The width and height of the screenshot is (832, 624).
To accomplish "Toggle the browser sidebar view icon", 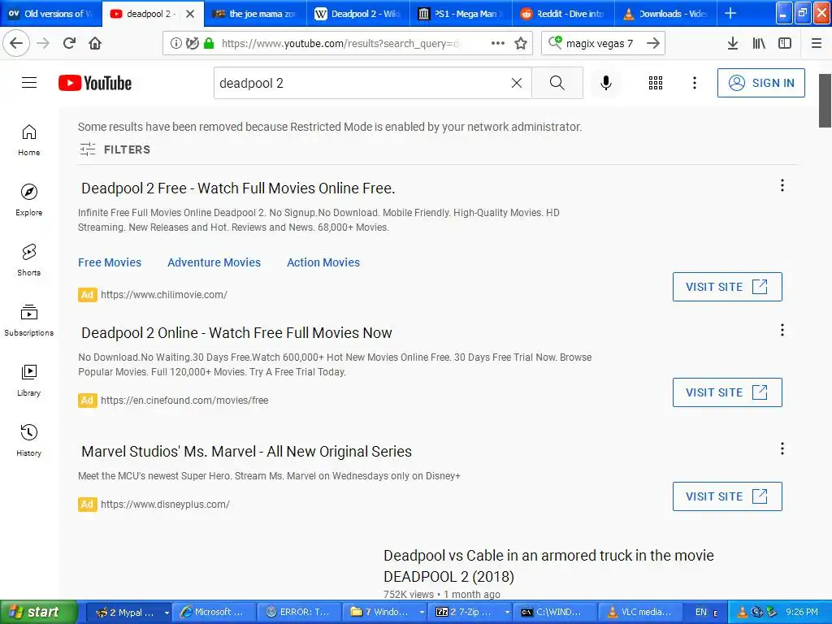I will (785, 43).
